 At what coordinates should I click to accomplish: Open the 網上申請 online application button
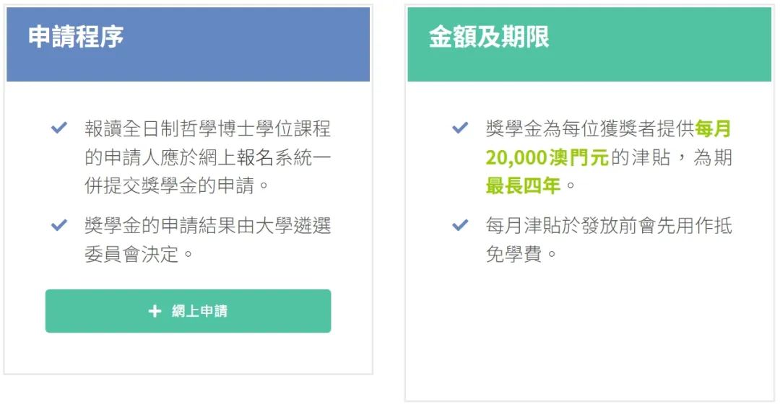click(188, 311)
